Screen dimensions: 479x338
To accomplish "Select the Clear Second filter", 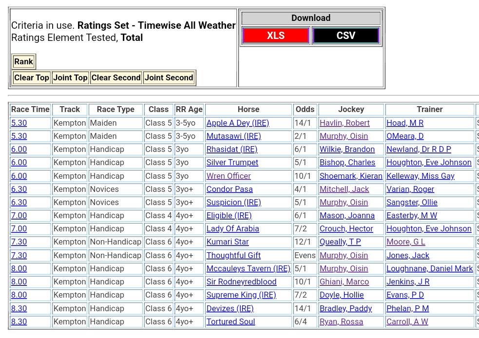I will [x=116, y=77].
